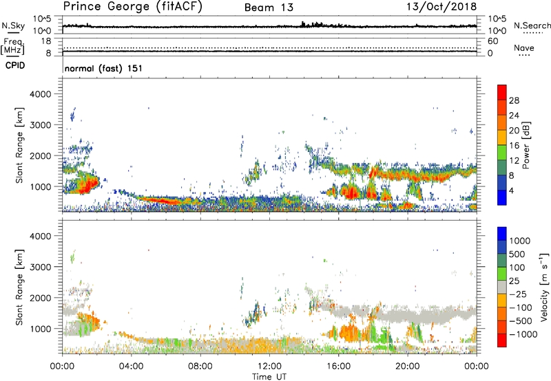Click the "12" label on Power color bar

[514, 161]
